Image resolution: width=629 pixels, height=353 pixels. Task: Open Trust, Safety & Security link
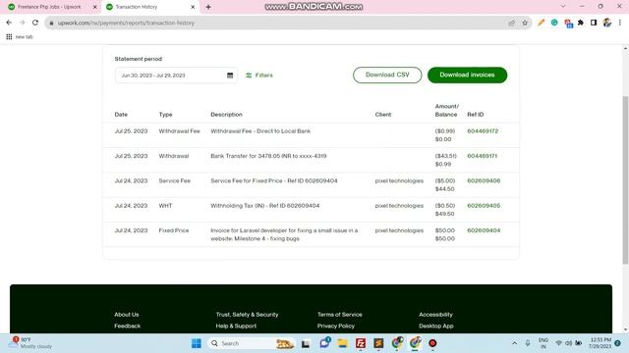(x=247, y=315)
